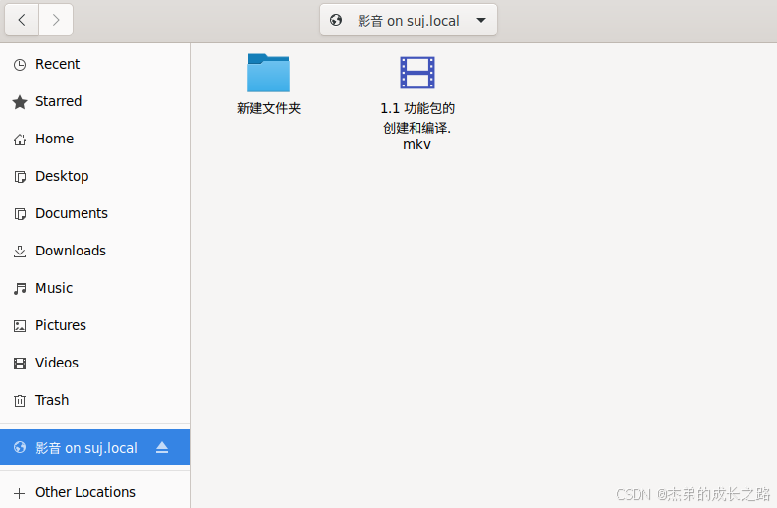Viewport: 777px width, 508px height.
Task: Click the Videos film icon in sidebar
Action: [20, 364]
